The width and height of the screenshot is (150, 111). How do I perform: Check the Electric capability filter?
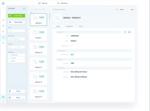[x=10, y=61]
